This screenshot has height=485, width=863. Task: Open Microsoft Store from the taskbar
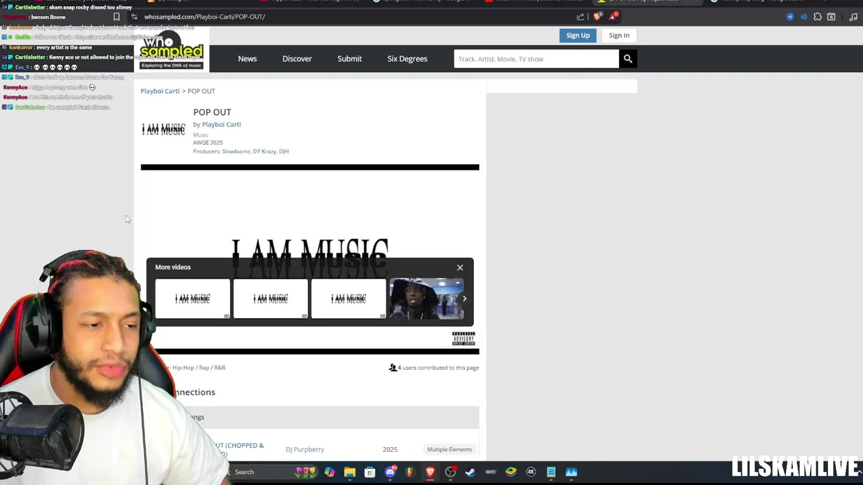[x=369, y=472]
